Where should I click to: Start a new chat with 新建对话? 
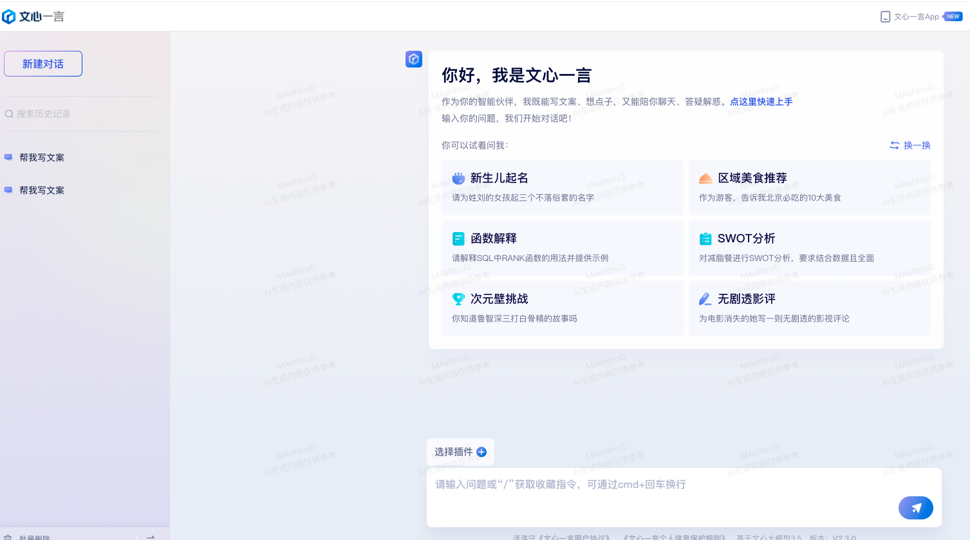coord(43,64)
